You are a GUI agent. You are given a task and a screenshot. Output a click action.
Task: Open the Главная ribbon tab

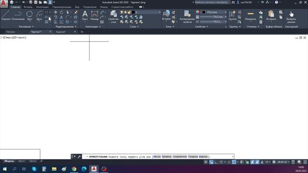15,7
